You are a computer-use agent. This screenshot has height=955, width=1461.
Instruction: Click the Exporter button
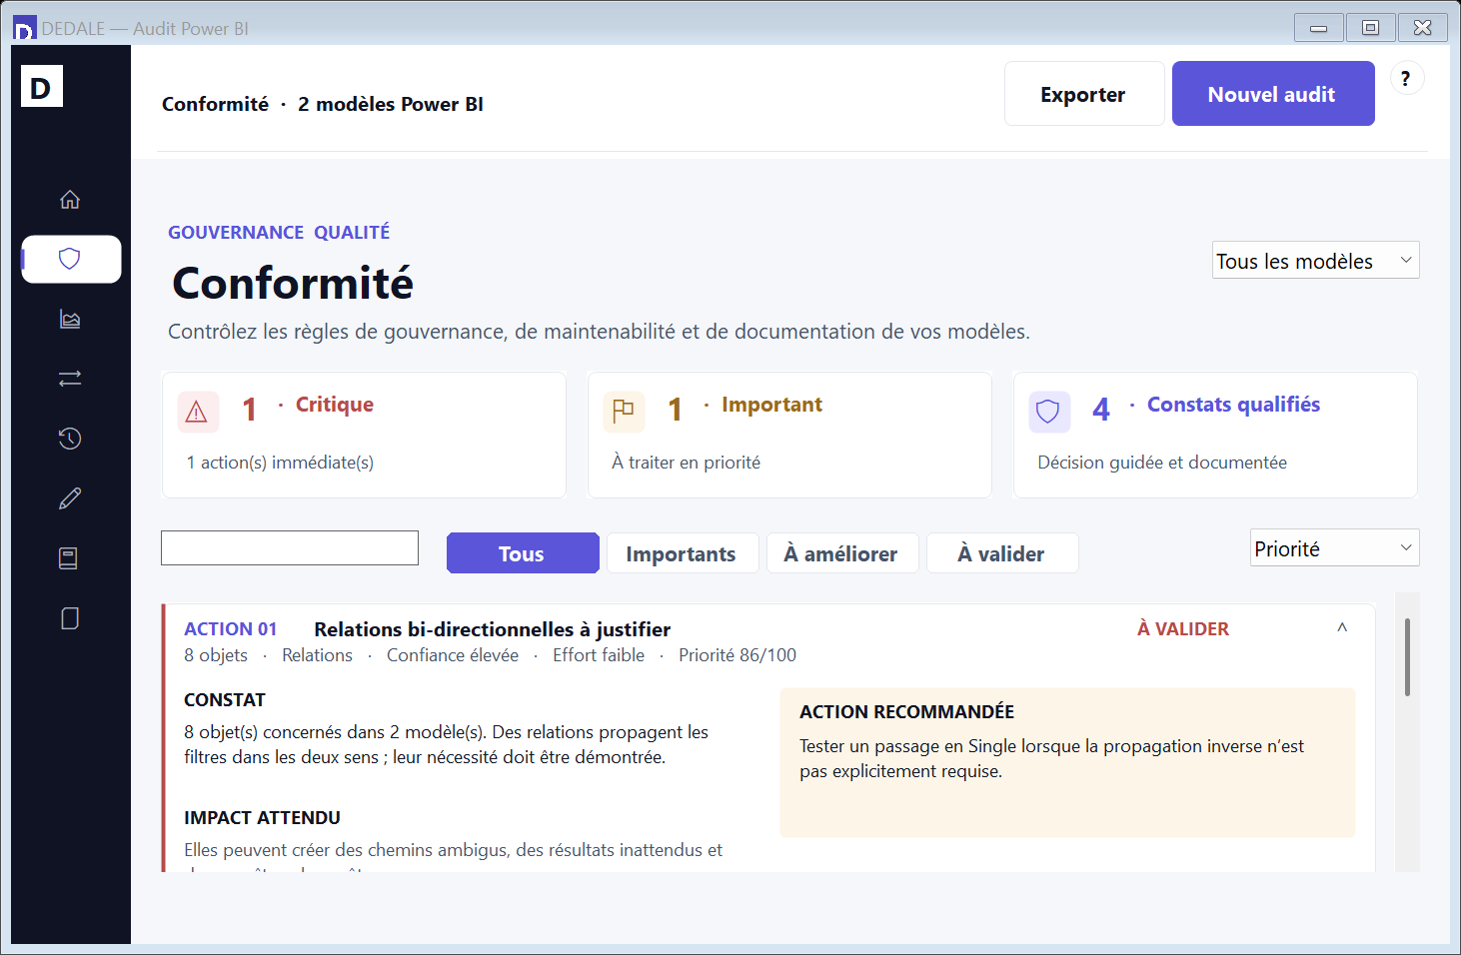click(1084, 94)
